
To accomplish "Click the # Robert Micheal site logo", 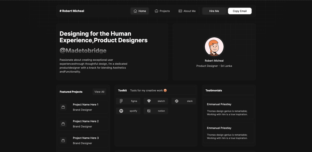I will coord(72,11).
